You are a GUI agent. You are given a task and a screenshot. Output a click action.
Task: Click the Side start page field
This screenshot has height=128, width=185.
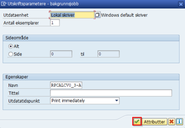click(x=61, y=54)
